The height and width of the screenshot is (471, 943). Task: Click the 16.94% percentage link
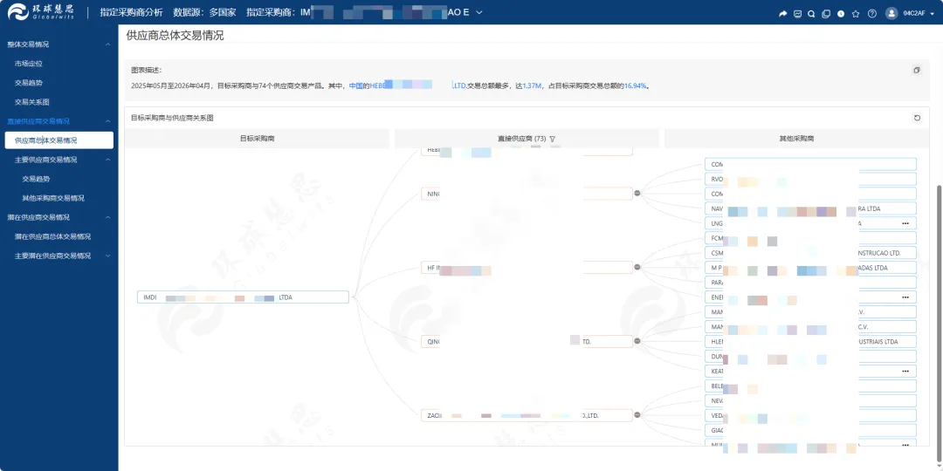pos(635,85)
